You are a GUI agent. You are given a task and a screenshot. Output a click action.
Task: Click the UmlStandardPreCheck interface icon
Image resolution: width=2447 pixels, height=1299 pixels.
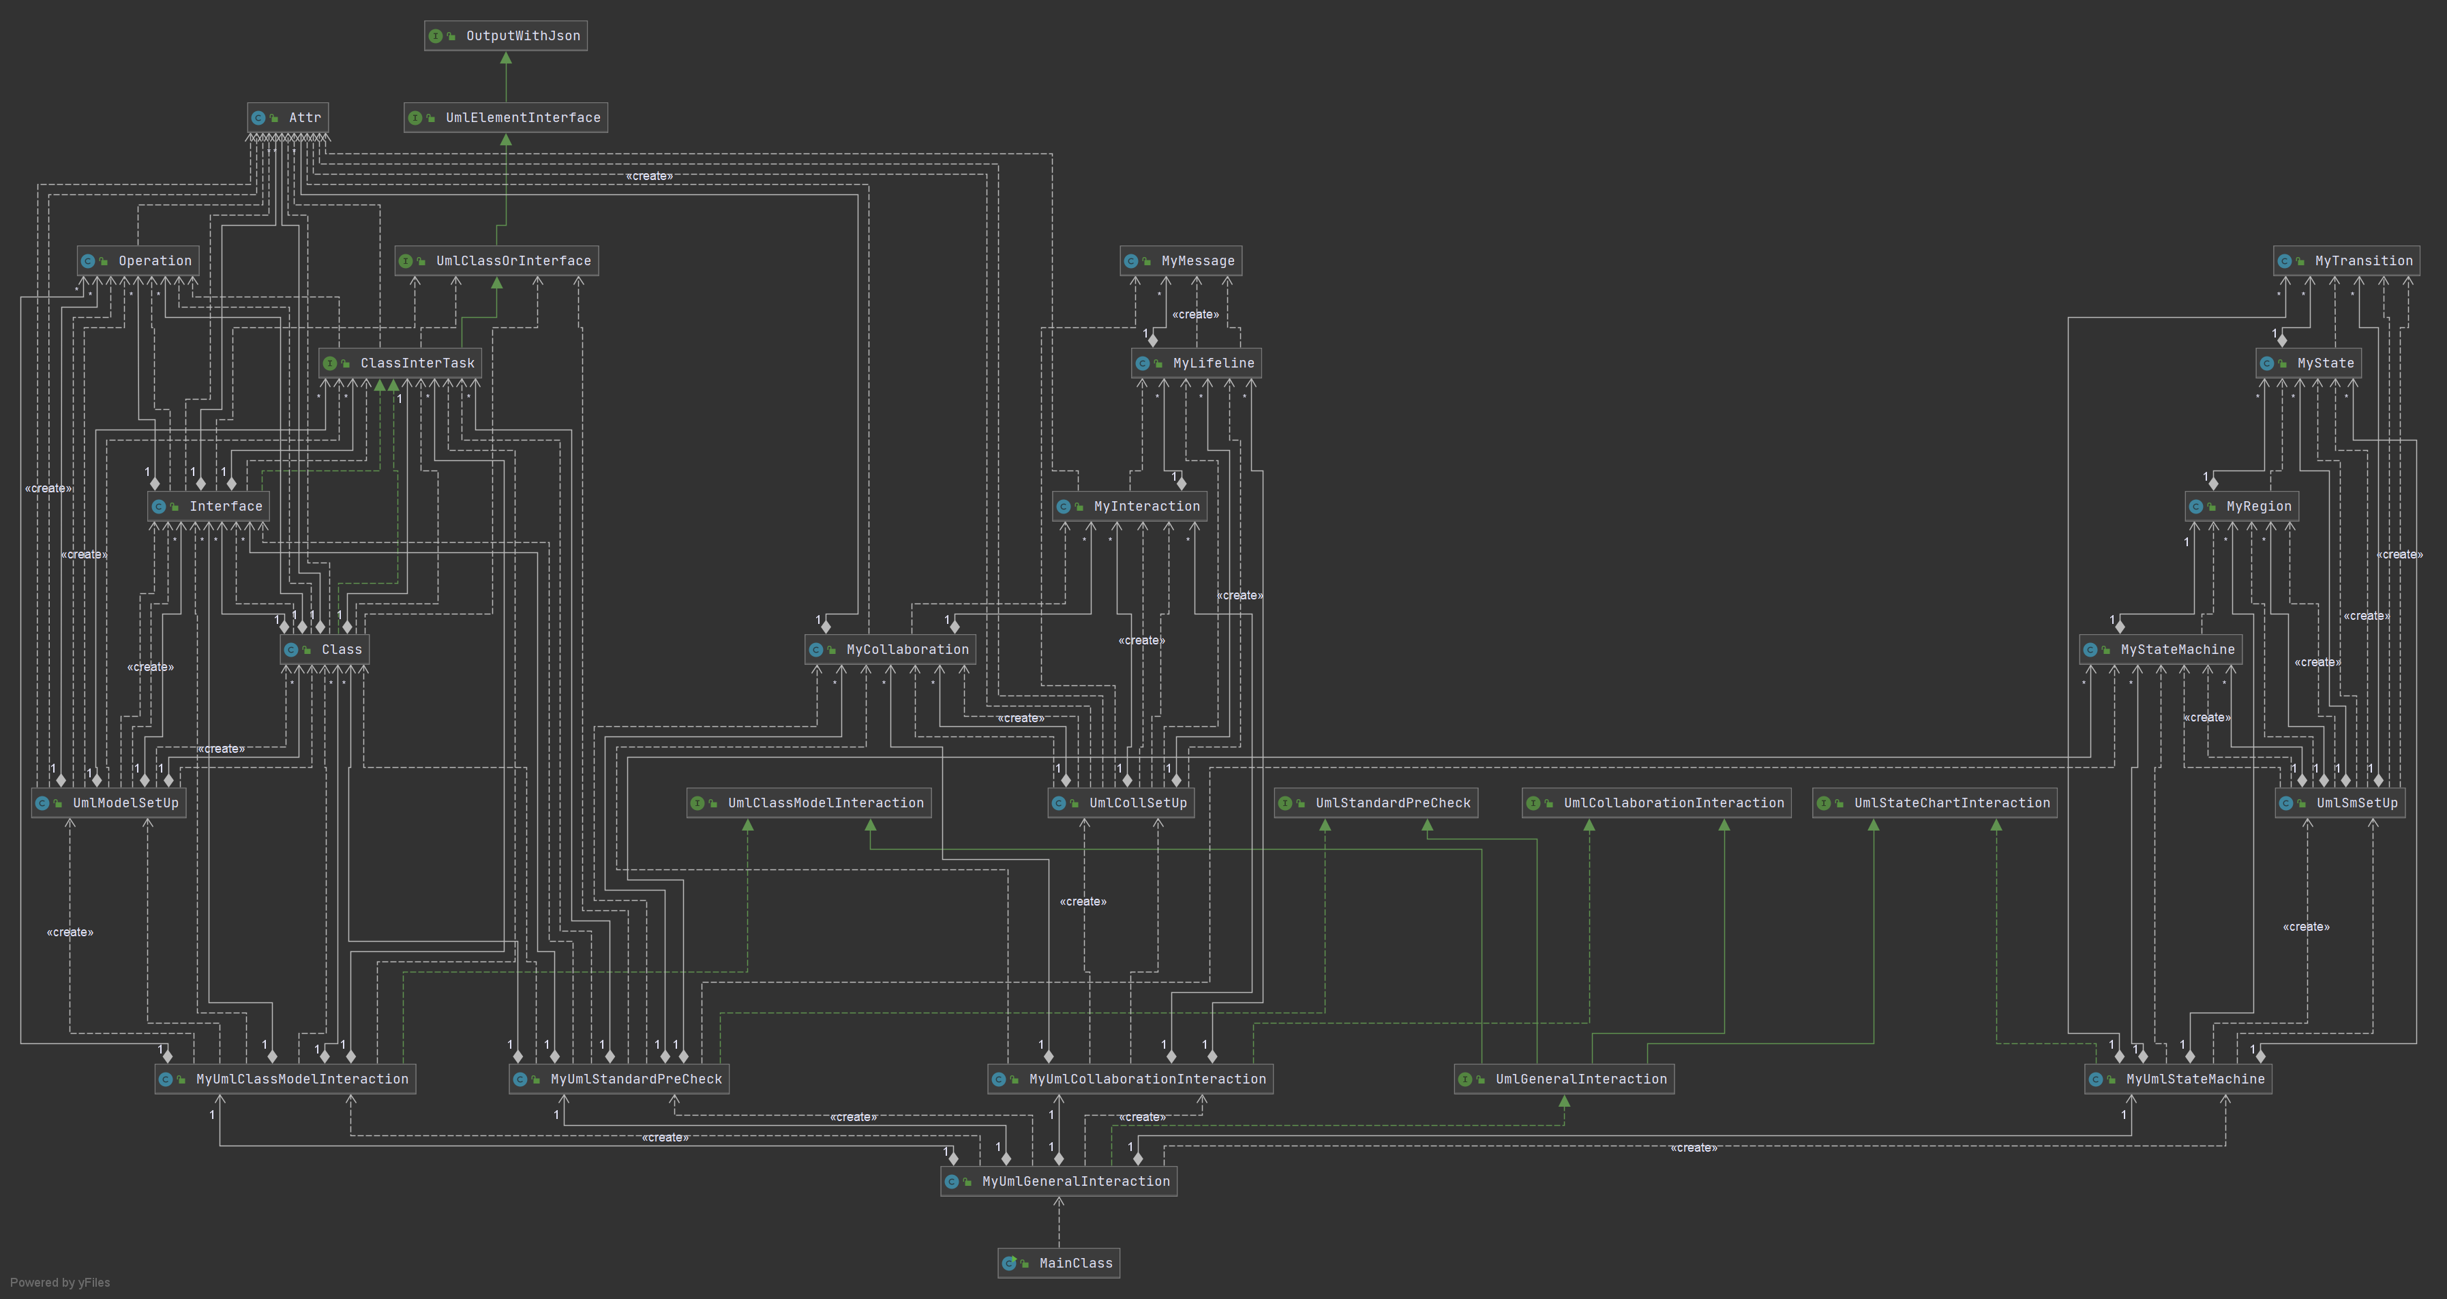1285,803
